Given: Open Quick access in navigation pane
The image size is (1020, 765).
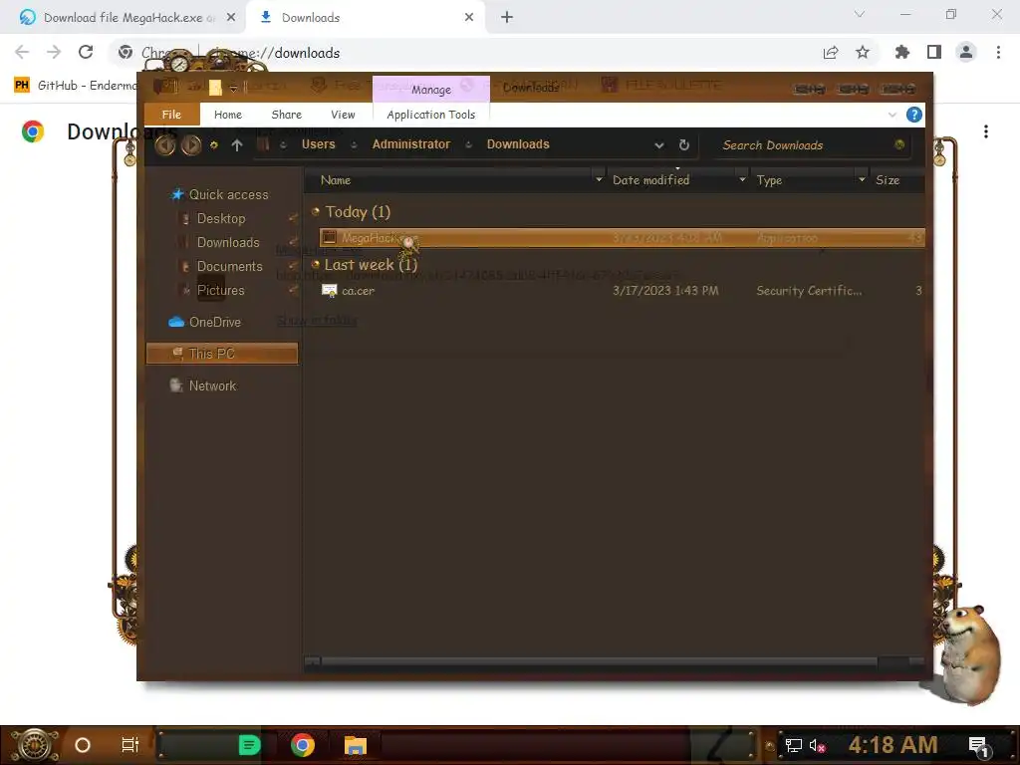Looking at the screenshot, I should tap(228, 194).
